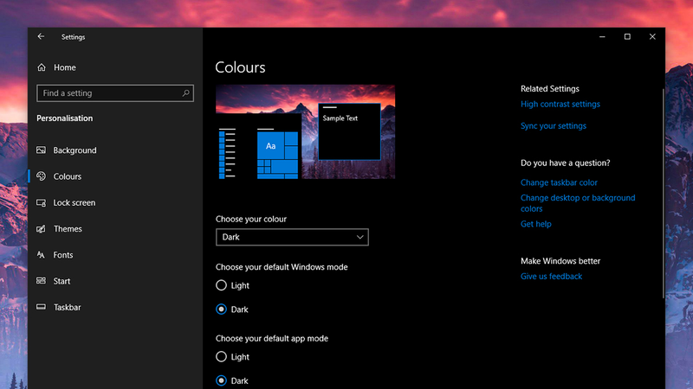Click the Give us feedback link
This screenshot has height=389, width=693.
(551, 276)
